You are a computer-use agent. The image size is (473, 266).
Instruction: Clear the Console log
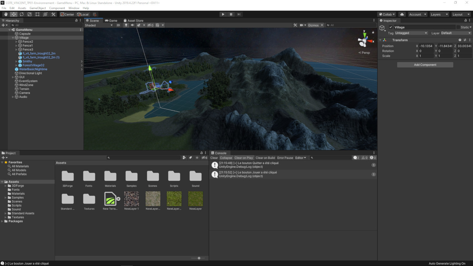[214, 158]
